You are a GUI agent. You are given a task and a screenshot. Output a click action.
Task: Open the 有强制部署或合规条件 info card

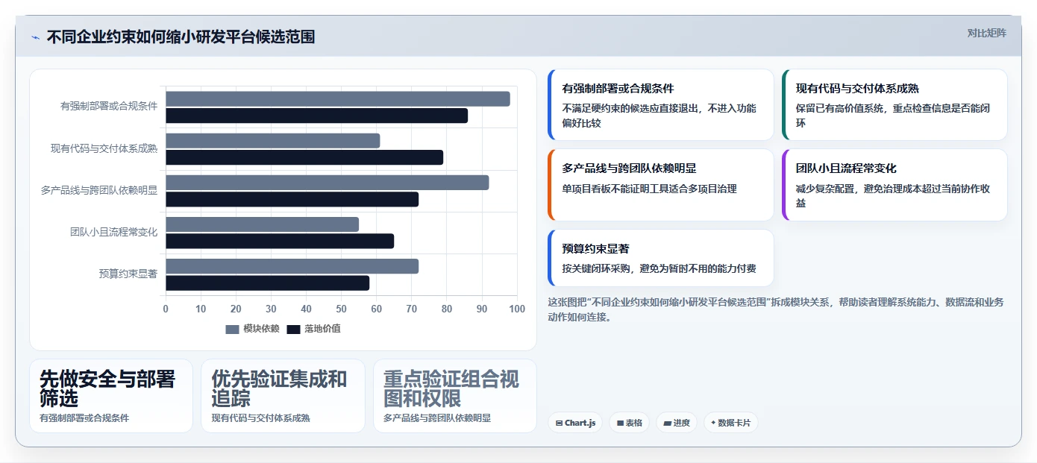[x=660, y=105]
